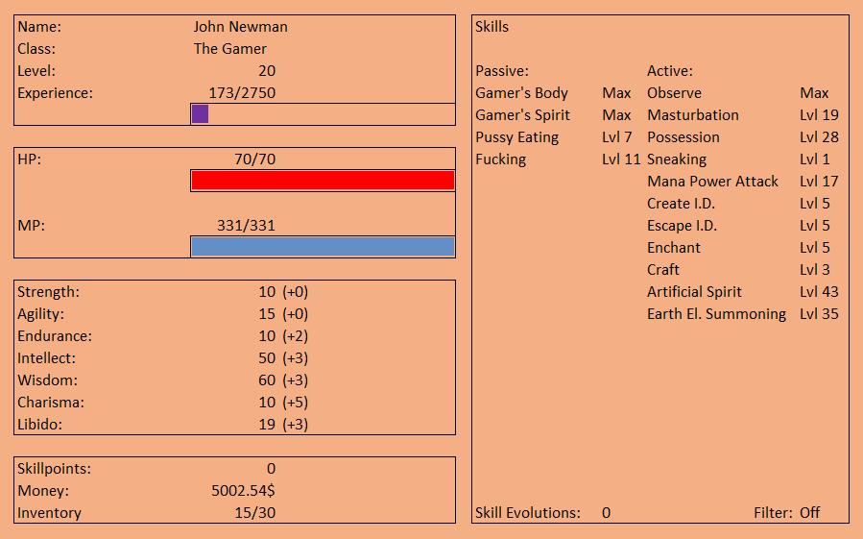Click the Skill Evolutions value 0

(606, 512)
